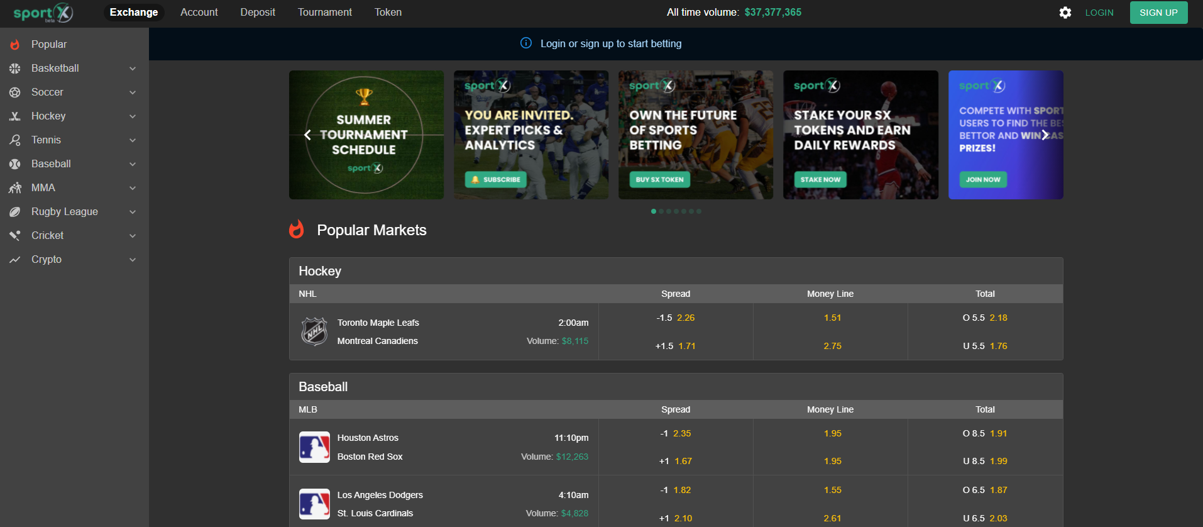Select Over 6.5 total at 1.87
The height and width of the screenshot is (527, 1203).
pyautogui.click(x=985, y=490)
